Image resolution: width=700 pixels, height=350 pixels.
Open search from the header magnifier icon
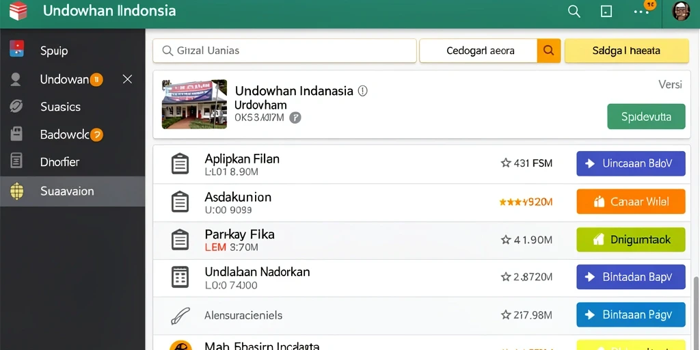(x=574, y=12)
